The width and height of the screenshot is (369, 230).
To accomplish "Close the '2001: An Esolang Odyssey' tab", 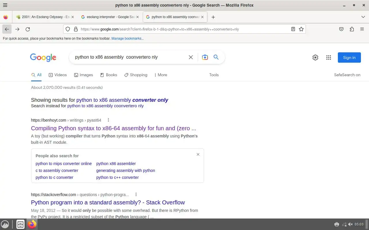I will 73,17.
